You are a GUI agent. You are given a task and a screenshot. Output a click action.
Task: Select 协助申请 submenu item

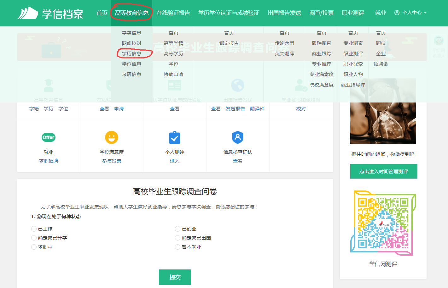173,74
